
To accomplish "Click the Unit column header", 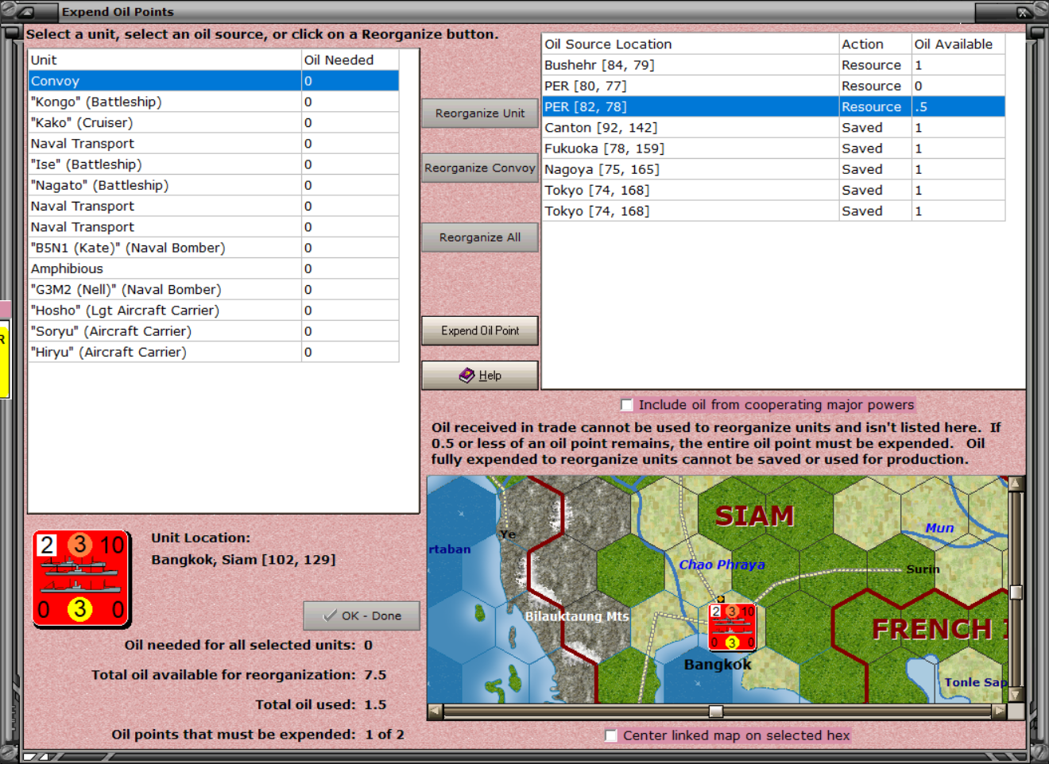I will [165, 60].
